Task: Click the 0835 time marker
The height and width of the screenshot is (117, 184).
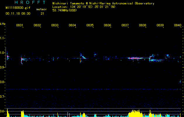Action: coord(90,25)
